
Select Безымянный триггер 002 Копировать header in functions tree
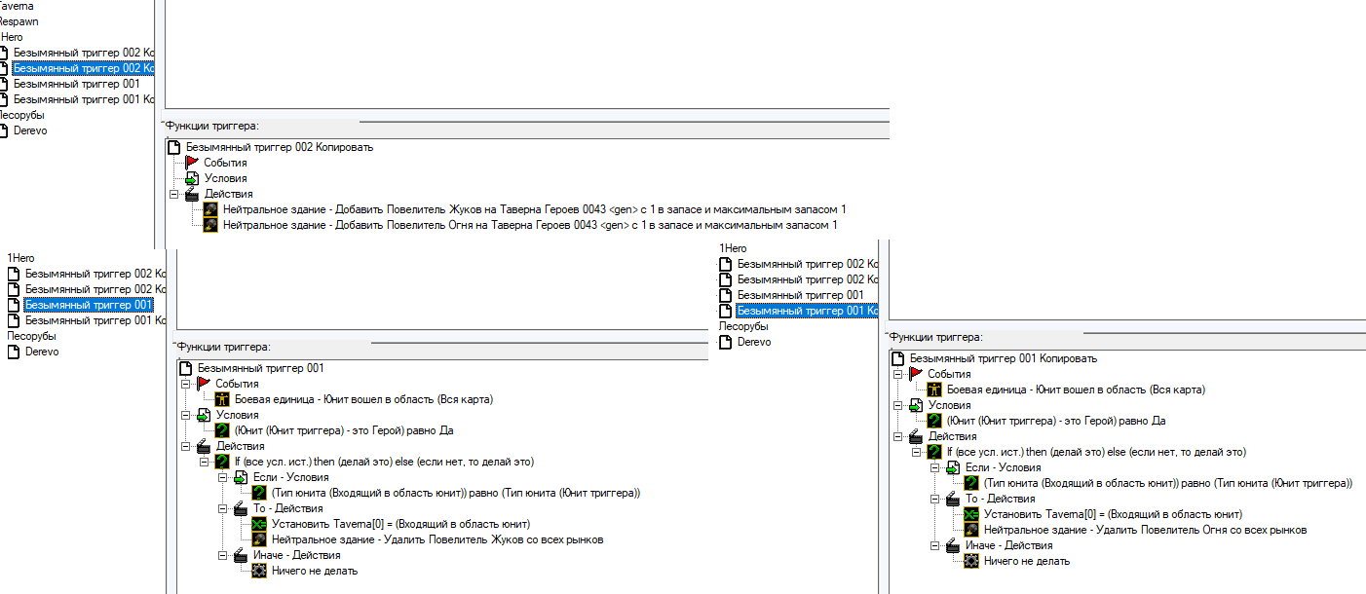(280, 147)
